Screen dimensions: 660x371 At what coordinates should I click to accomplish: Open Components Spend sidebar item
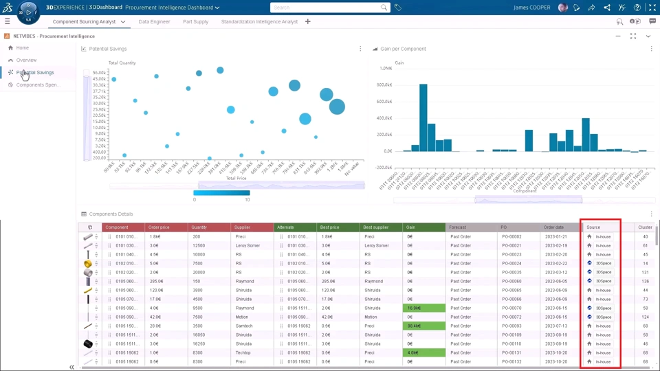tap(38, 85)
